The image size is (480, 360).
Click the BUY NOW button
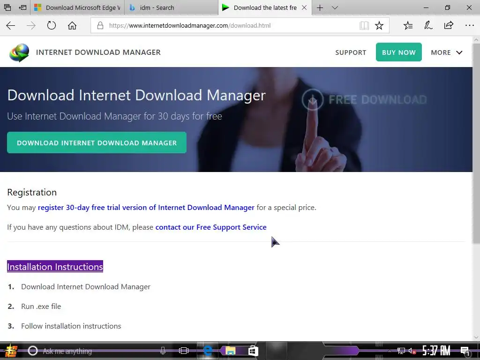[398, 52]
